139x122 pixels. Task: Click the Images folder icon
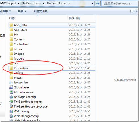click(x=11, y=54)
